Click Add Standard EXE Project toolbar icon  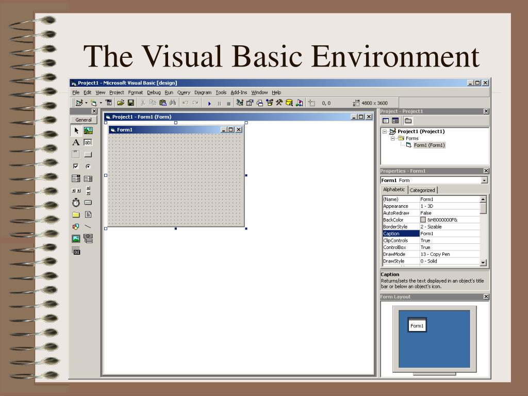(79, 103)
